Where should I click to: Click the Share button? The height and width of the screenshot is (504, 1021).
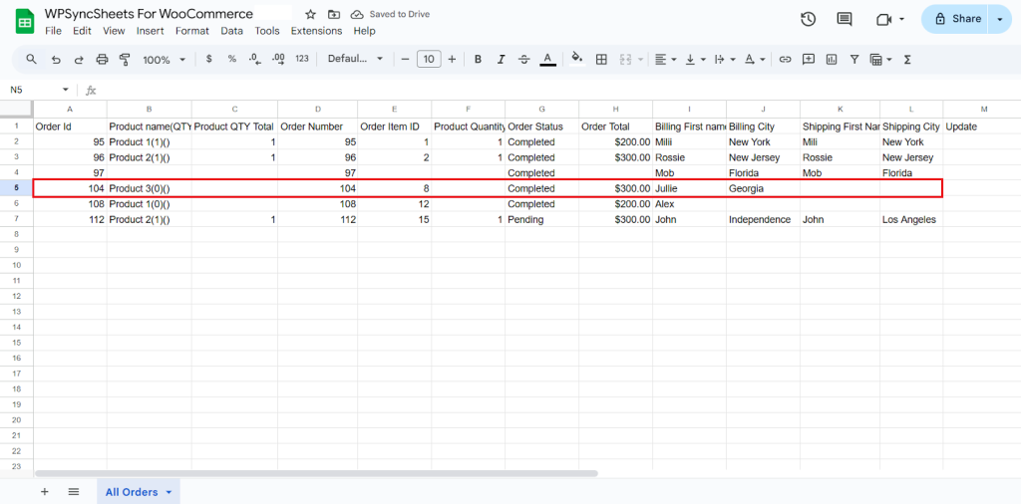tap(955, 19)
